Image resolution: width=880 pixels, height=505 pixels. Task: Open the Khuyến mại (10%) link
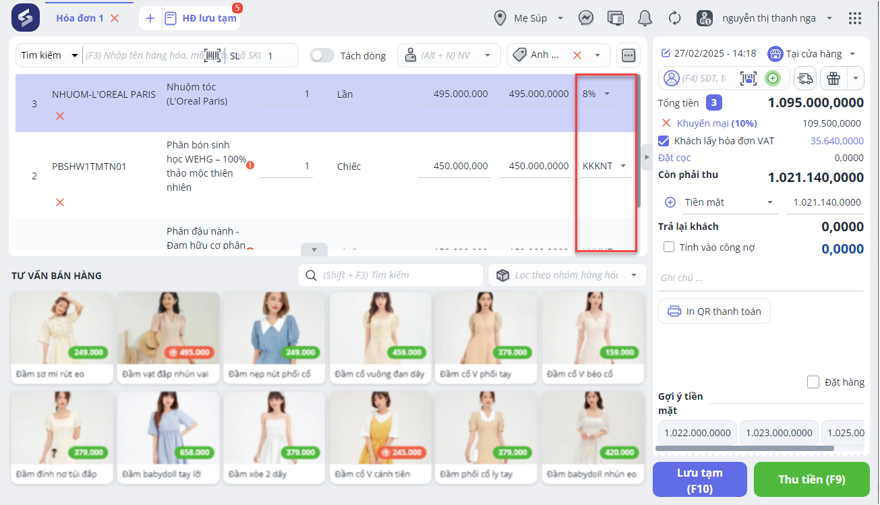(717, 123)
